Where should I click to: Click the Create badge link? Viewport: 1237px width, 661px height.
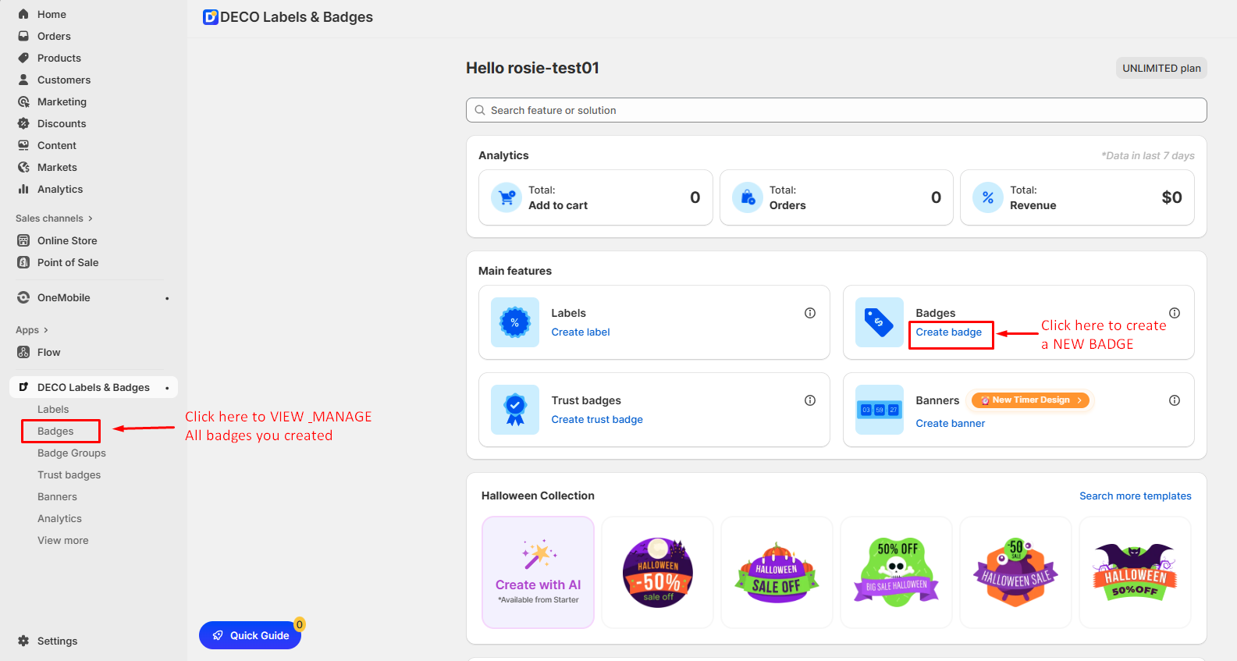(948, 332)
